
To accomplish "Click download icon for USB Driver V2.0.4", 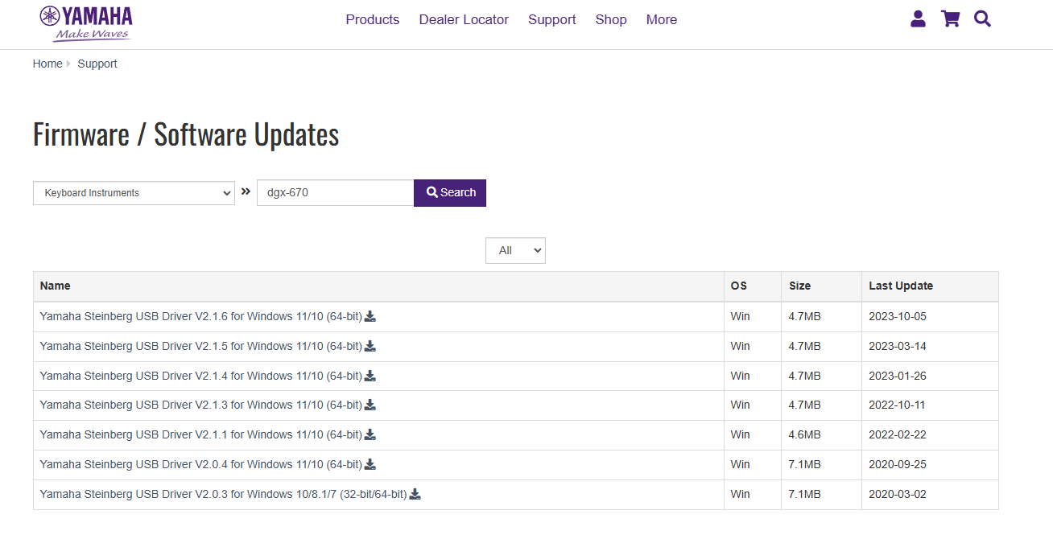I will [370, 464].
